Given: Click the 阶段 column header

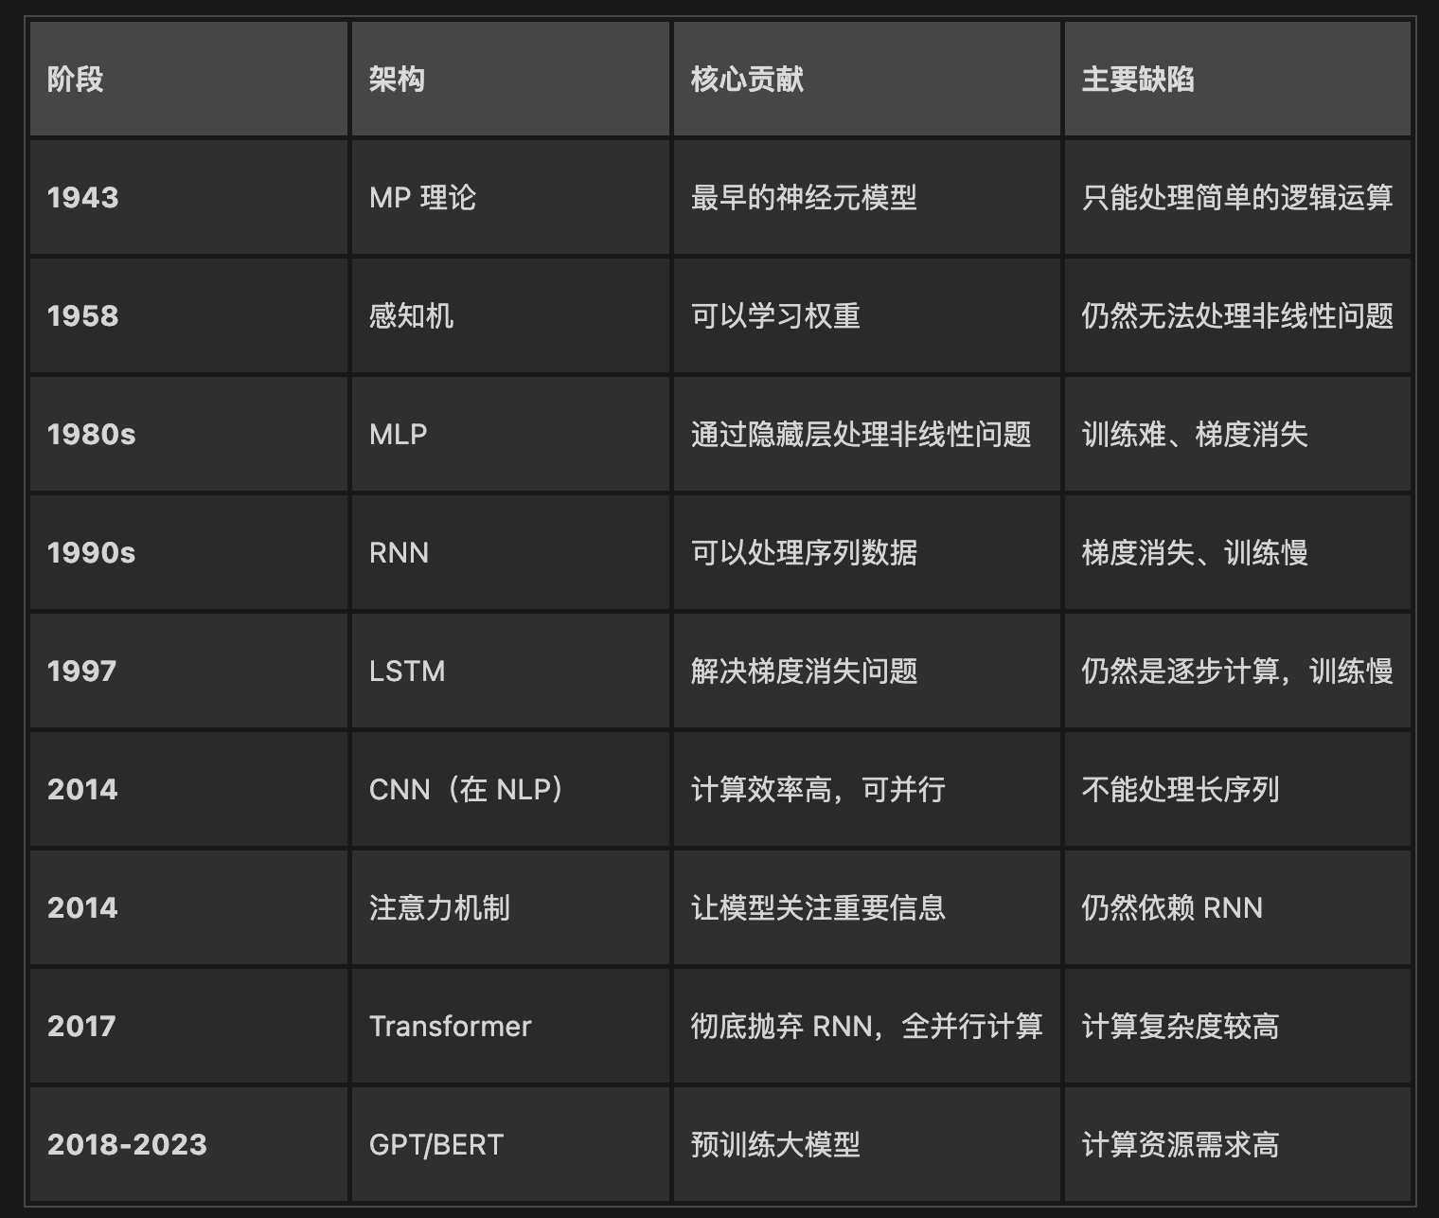Looking at the screenshot, I should (x=76, y=80).
